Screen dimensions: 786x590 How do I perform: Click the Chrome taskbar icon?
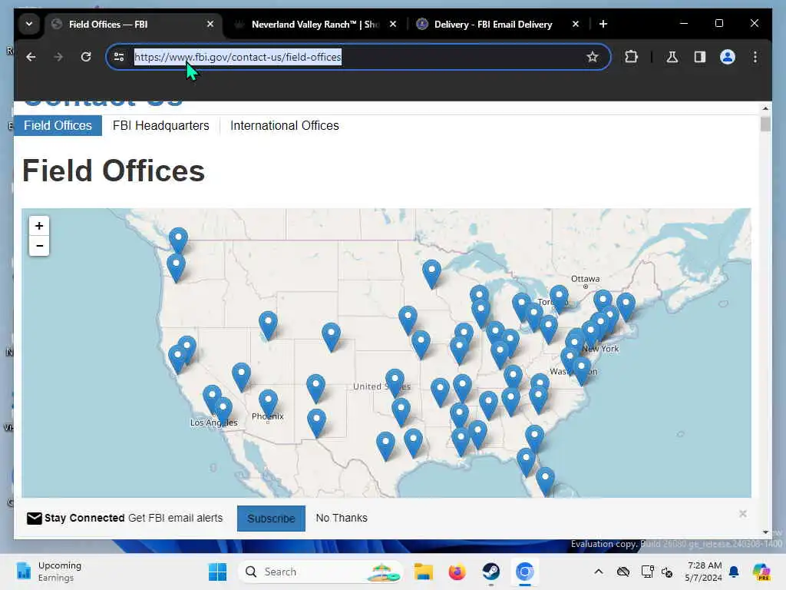(x=525, y=572)
